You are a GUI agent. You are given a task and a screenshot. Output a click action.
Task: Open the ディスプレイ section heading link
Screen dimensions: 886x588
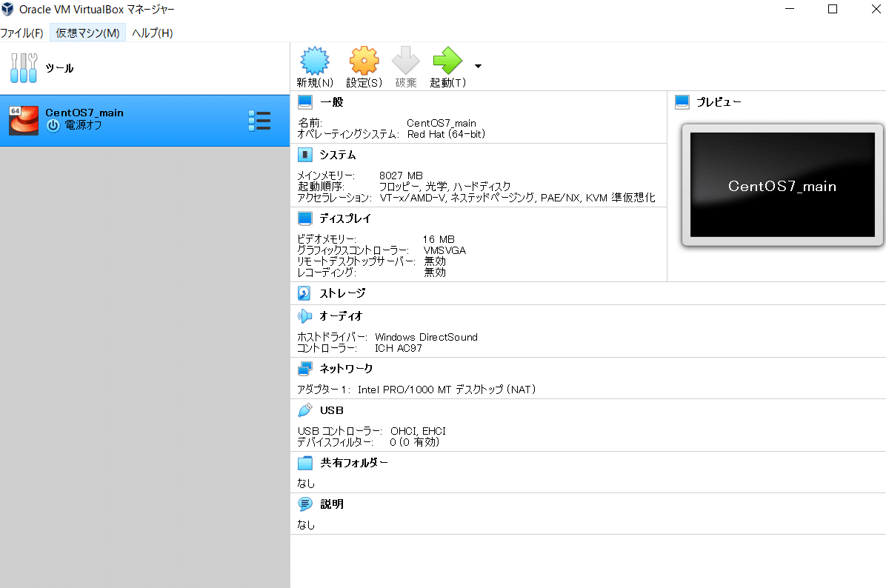344,218
